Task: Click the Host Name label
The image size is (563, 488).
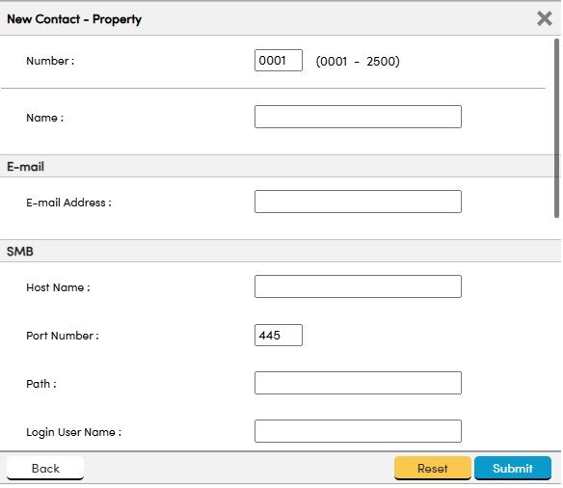Action: click(58, 287)
